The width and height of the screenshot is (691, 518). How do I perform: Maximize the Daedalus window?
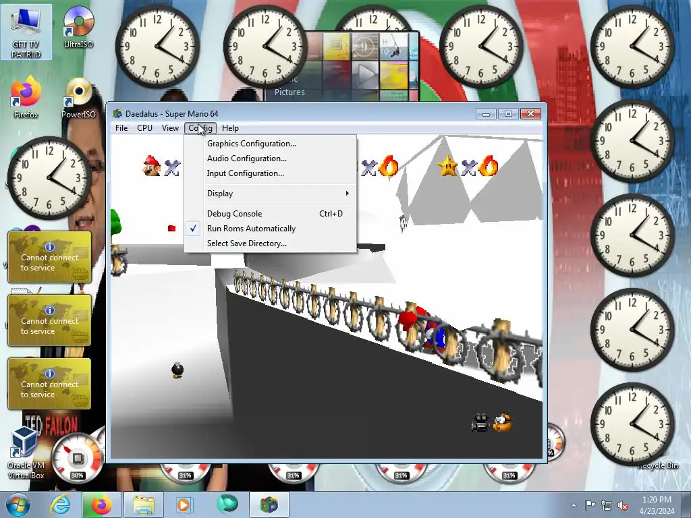point(508,113)
